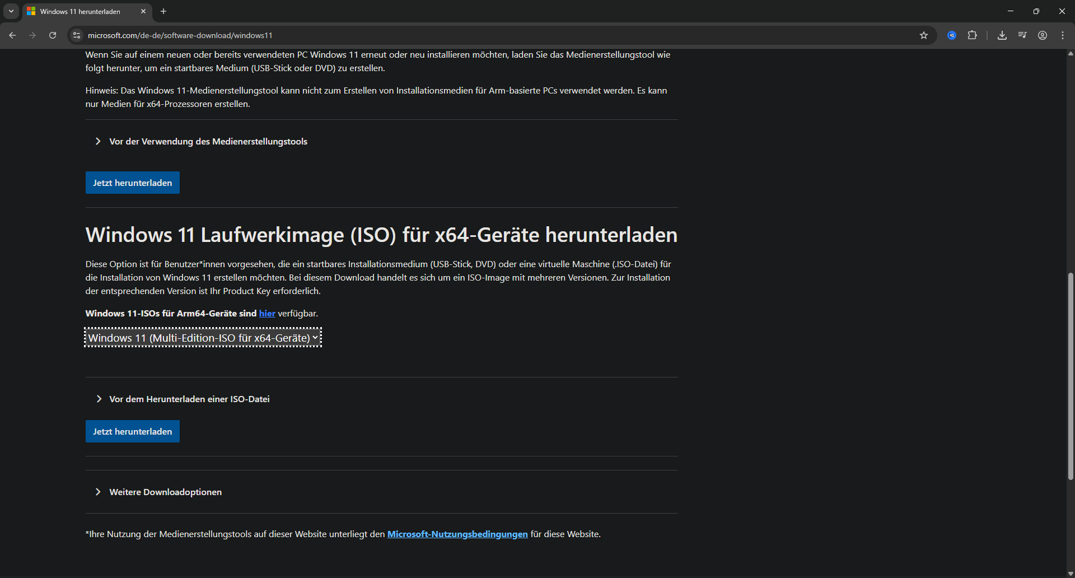Open the browser profile avatar icon
The image size is (1075, 578).
point(1043,35)
